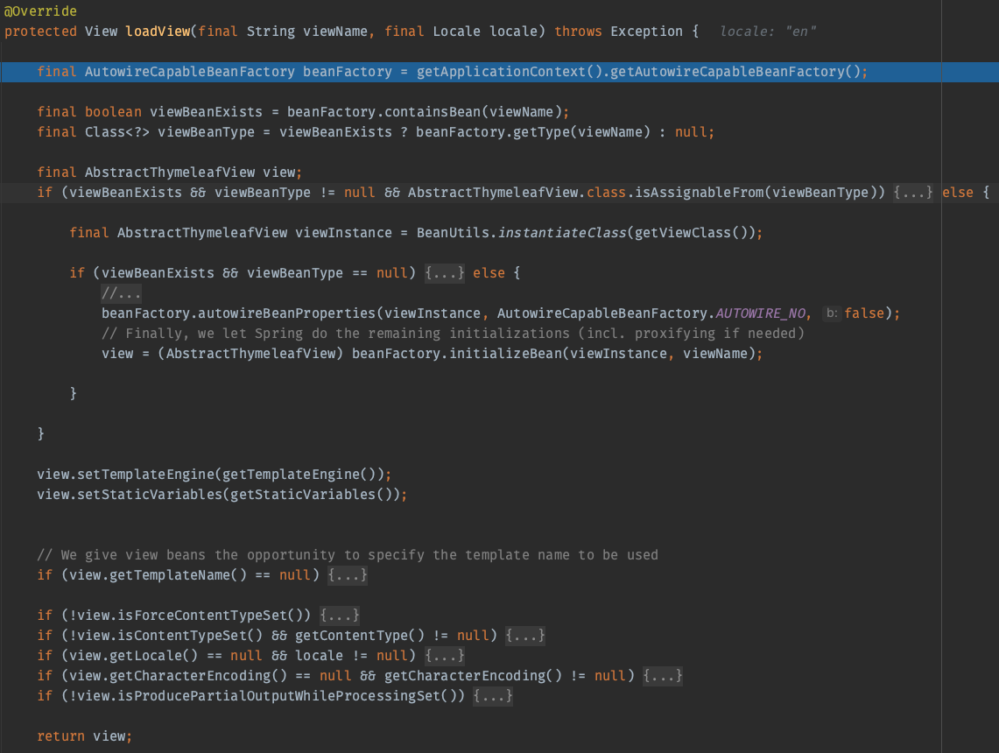The image size is (999, 753).
Task: Expand folded block after viewBeanType == null check
Action: tap(445, 273)
